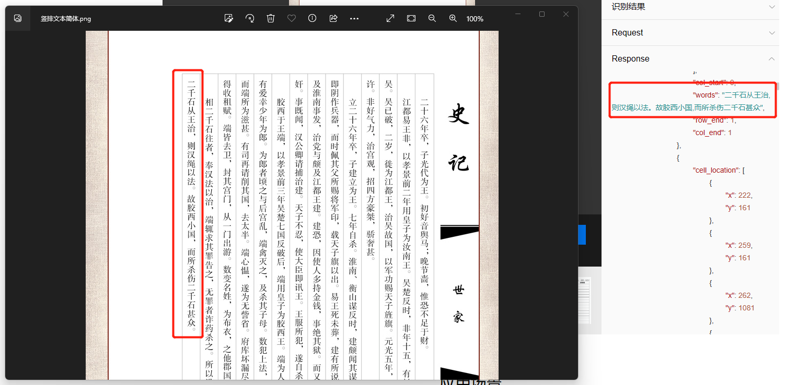
Task: Open the three-dot See more menu
Action: click(x=354, y=18)
